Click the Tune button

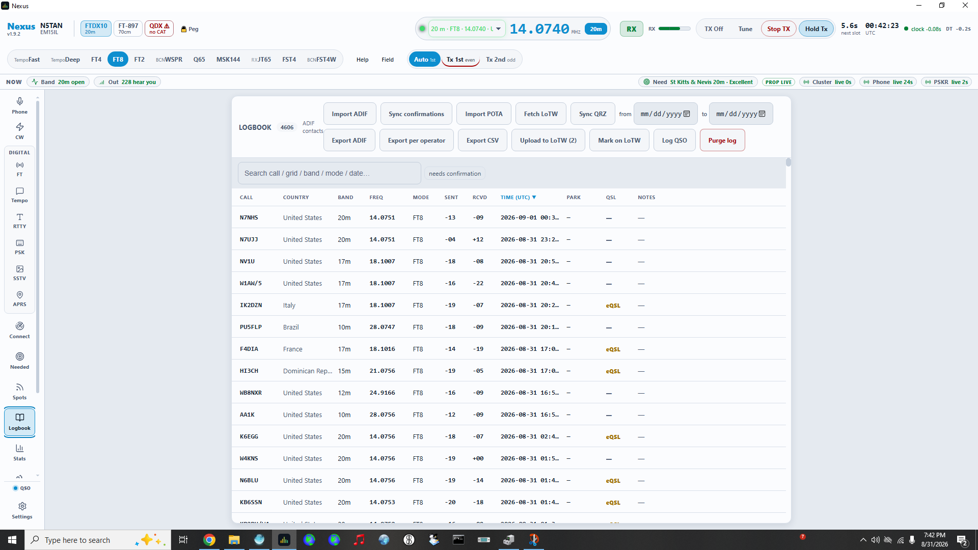tap(745, 29)
